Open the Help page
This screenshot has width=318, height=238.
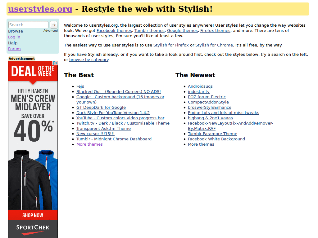pyautogui.click(x=12, y=43)
